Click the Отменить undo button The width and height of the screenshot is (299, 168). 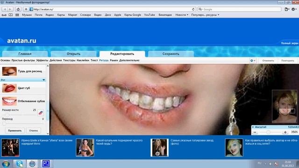tap(268, 61)
